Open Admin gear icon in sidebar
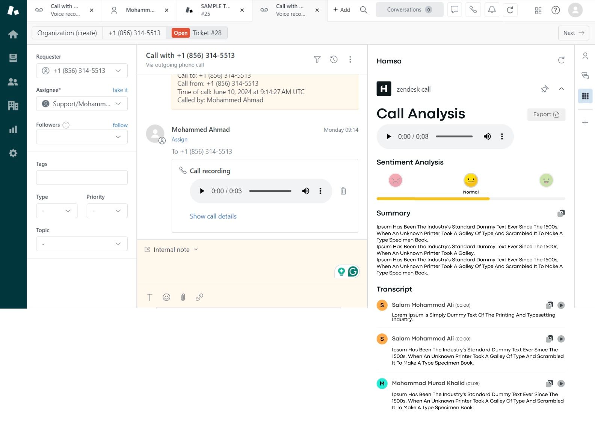Image resolution: width=595 pixels, height=425 pixels. 13,153
